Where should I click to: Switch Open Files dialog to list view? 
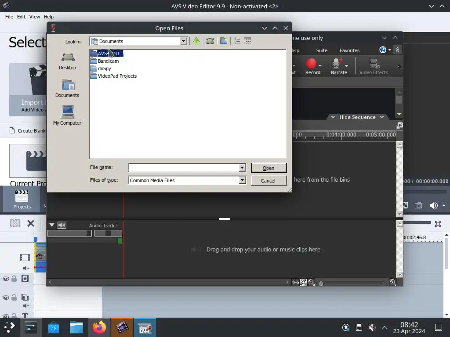(237, 41)
